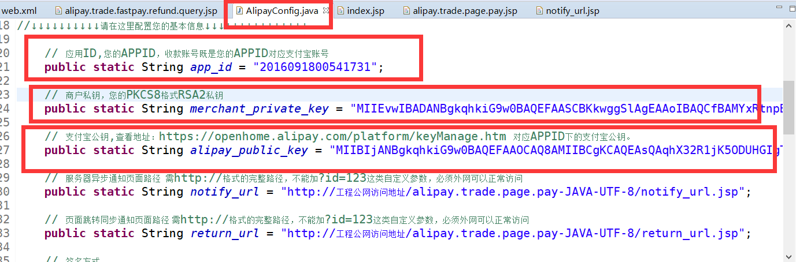This screenshot has height=262, width=796.
Task: Click the JSP file icon on index.jsp tab
Action: [x=340, y=10]
